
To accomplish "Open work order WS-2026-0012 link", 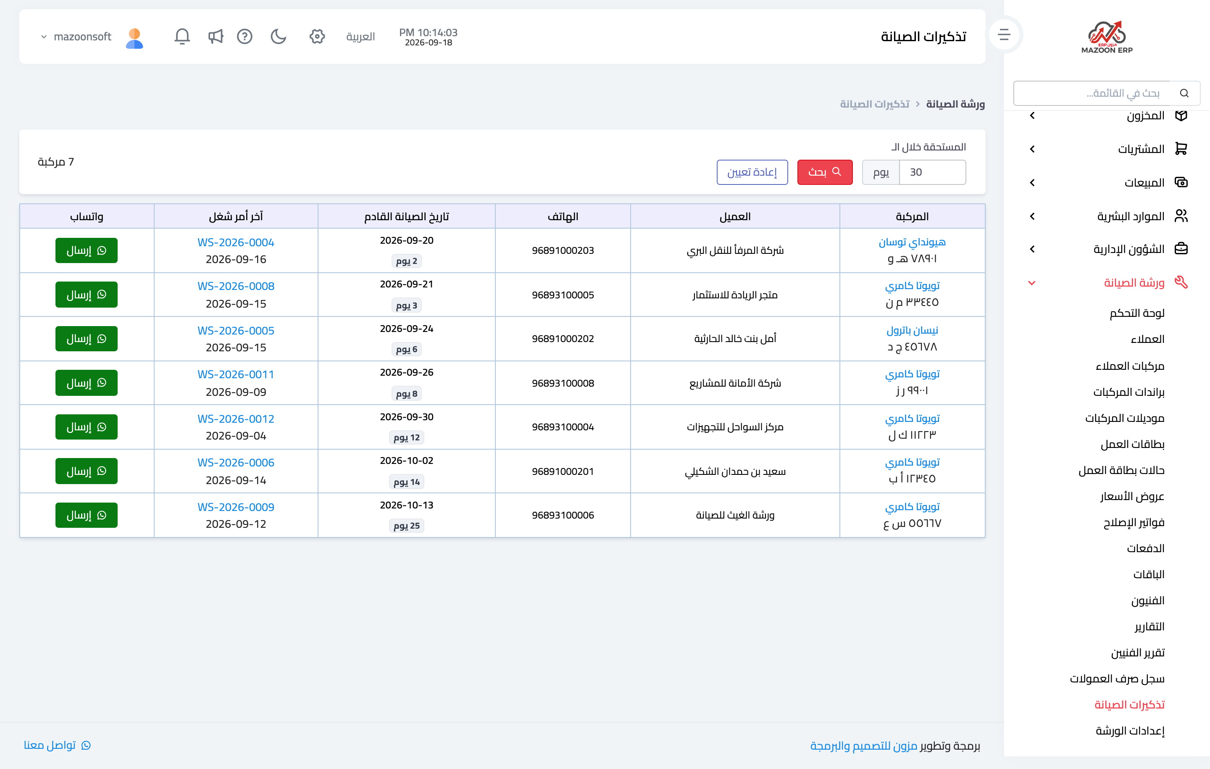I will click(x=236, y=419).
